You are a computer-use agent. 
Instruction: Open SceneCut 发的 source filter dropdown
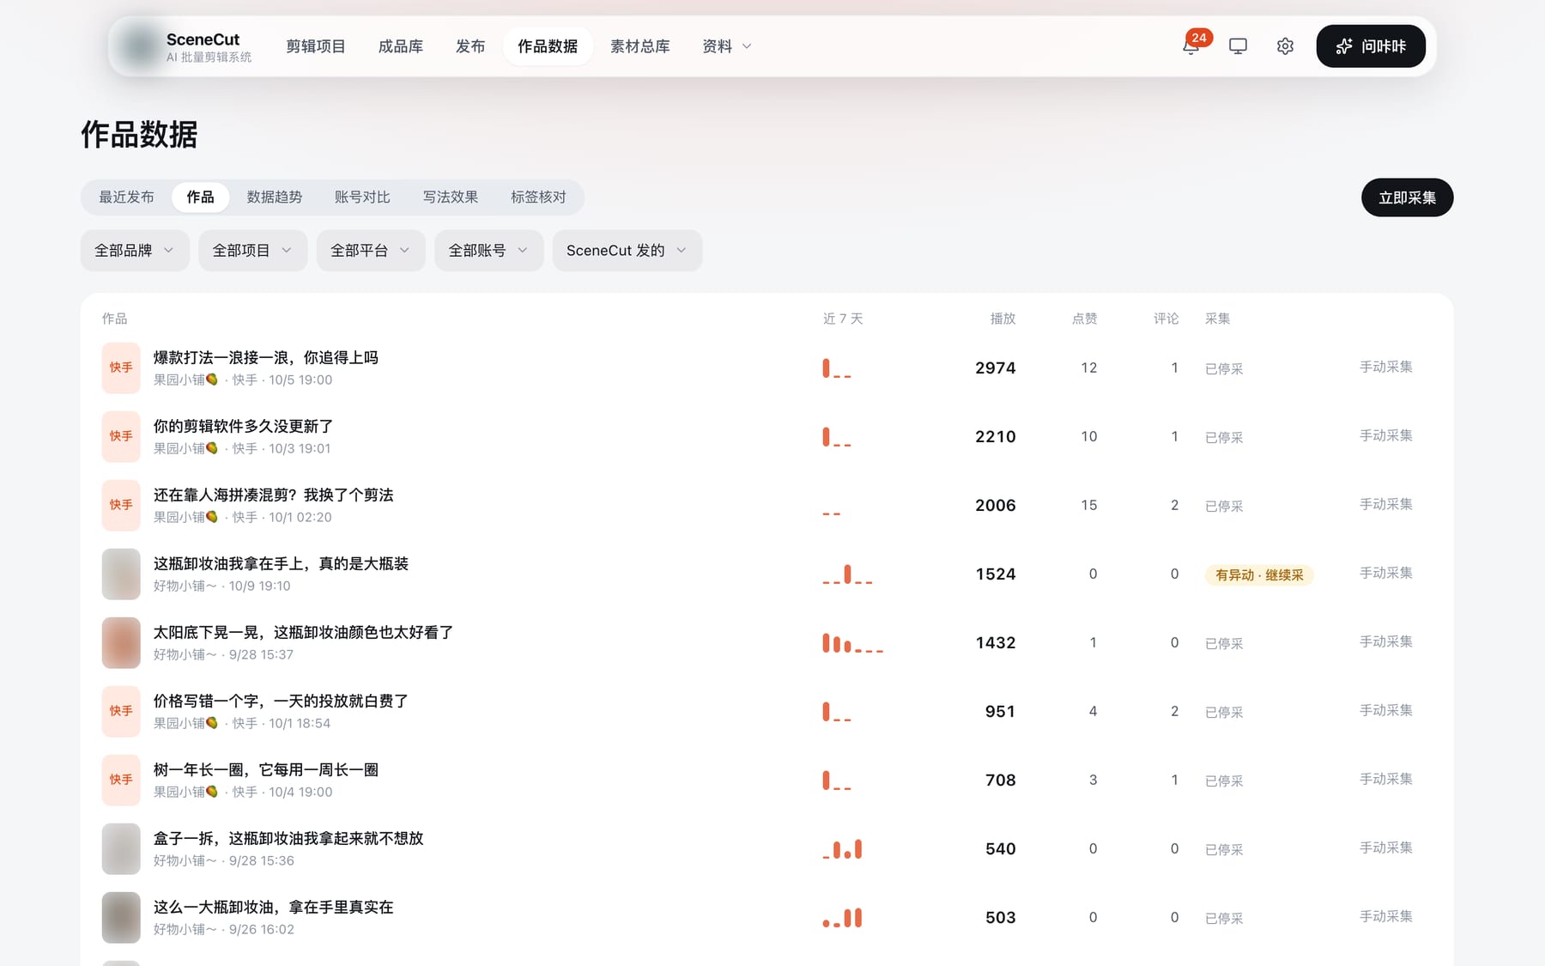(x=627, y=251)
